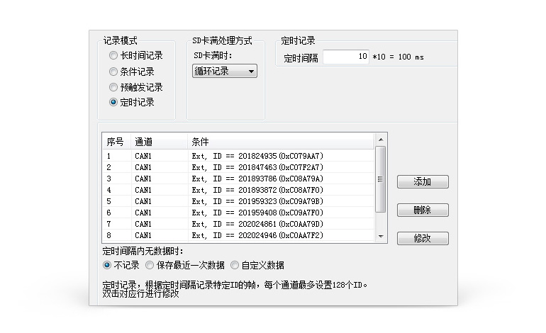Choose 保存最近一次数据 option
546x333 pixels.
pos(150,265)
